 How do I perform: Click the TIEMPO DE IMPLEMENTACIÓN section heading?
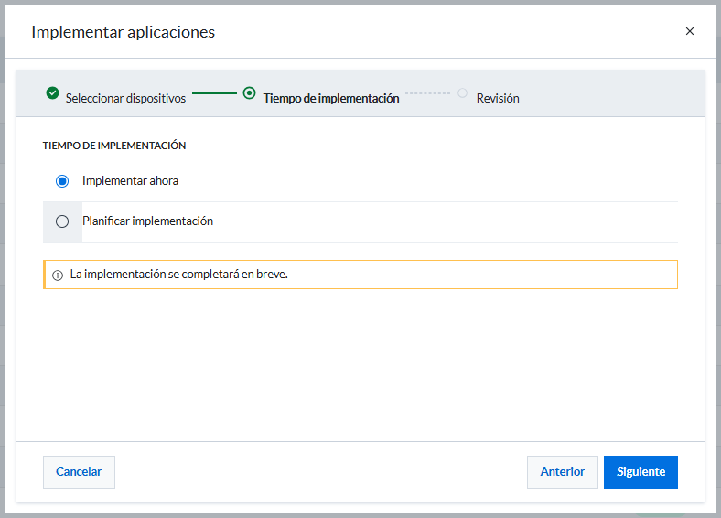click(114, 146)
